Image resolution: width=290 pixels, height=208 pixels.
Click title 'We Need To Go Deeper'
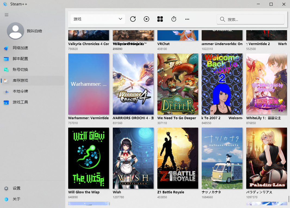coord(177,118)
